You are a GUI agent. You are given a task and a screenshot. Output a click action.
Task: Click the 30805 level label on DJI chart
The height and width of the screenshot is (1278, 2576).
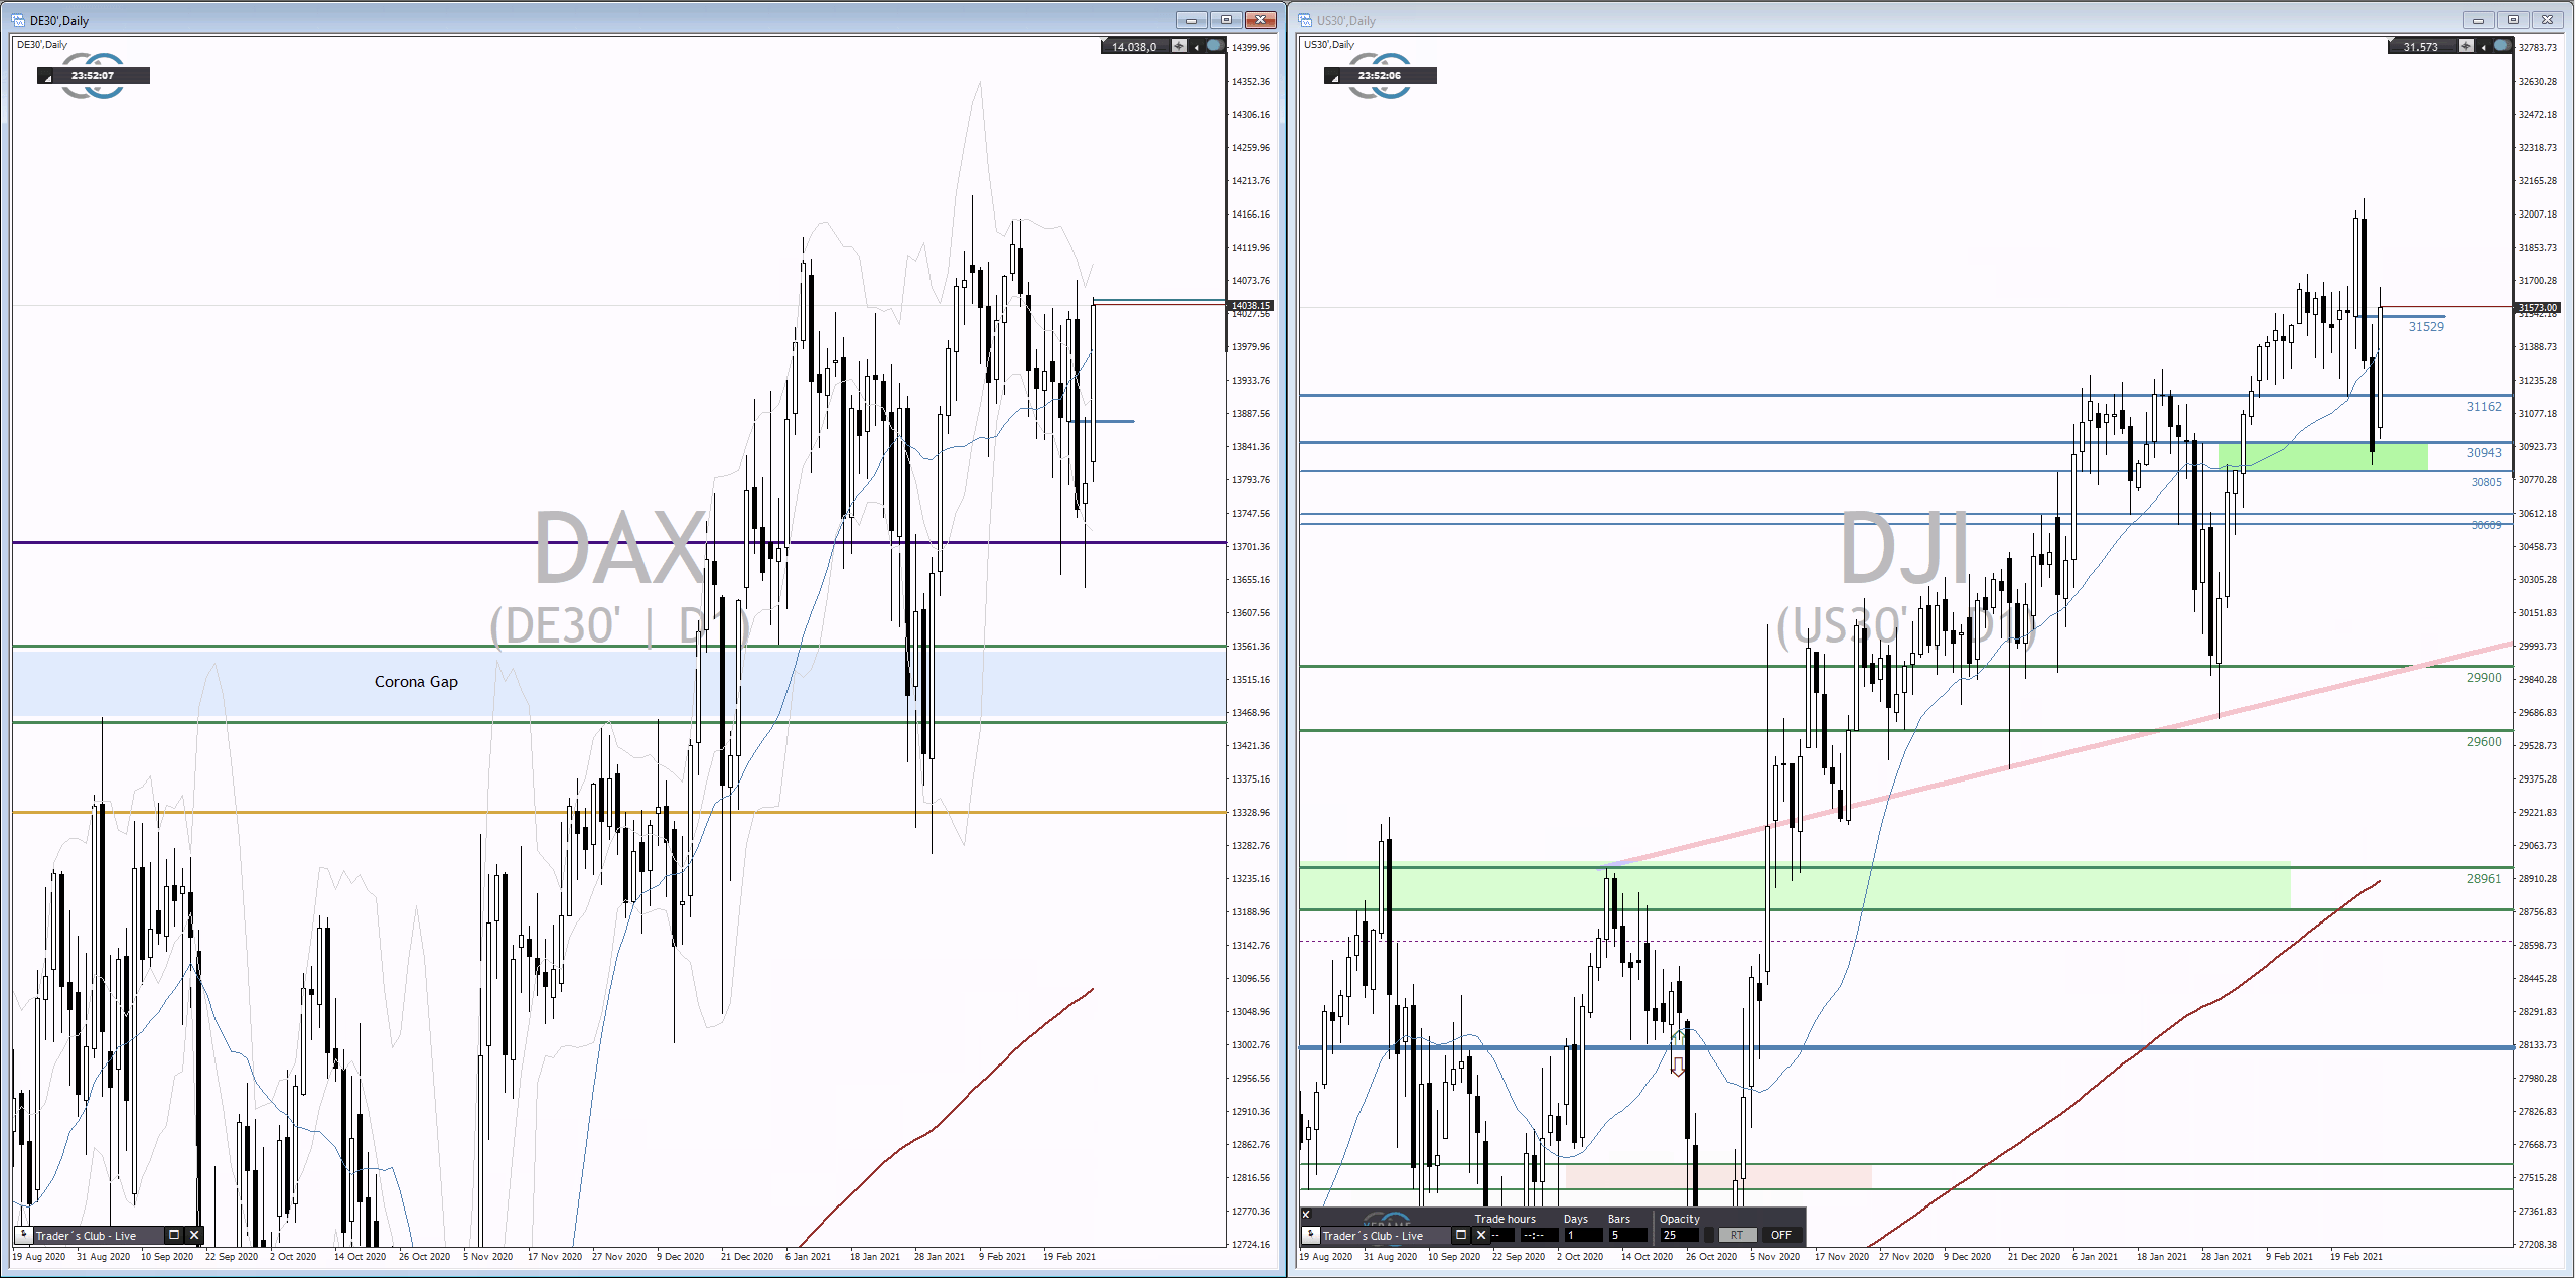2487,482
